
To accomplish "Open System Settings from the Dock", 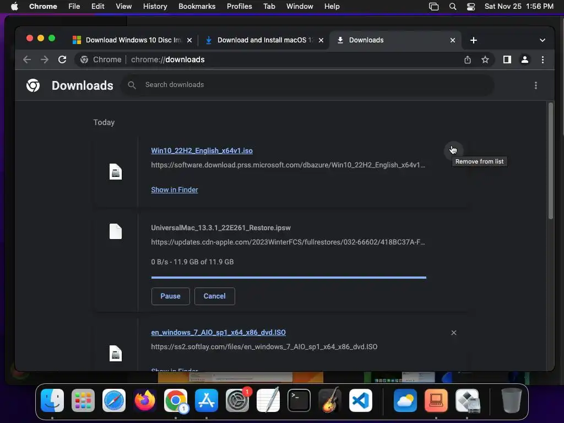I will click(237, 400).
